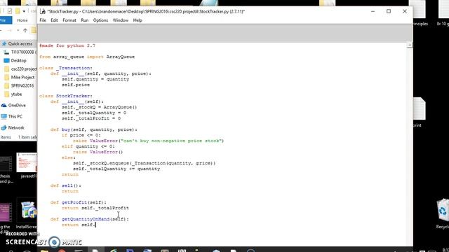The image size is (449, 252).
Task: Select ytube folder in sidebar
Action: click(x=16, y=94)
